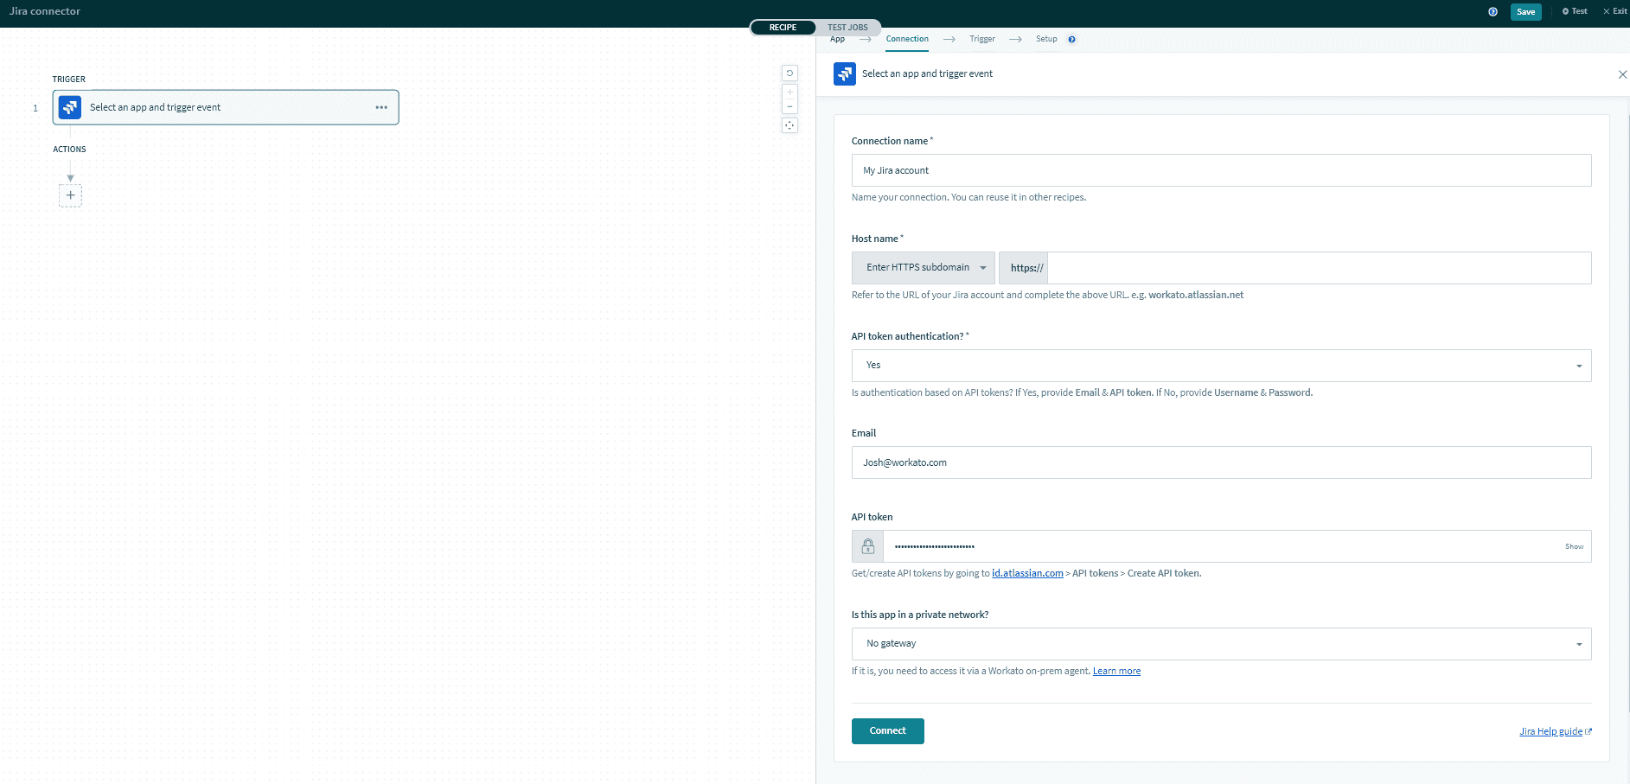Click the API token lock icon
1630x784 pixels.
[x=867, y=546]
